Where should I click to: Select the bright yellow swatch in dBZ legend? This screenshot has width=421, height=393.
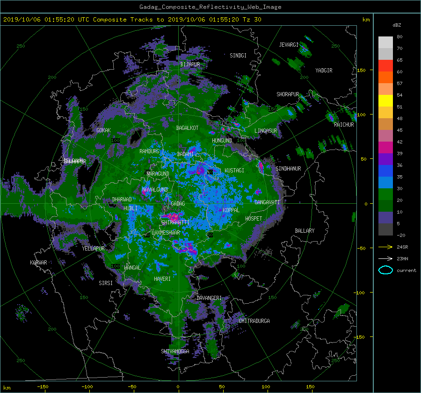385,100
